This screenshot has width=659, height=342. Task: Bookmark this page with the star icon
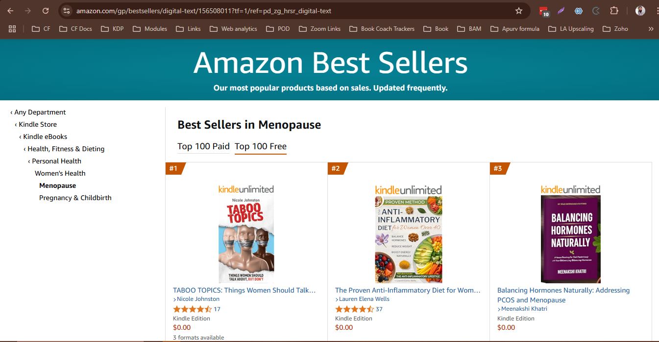click(519, 11)
